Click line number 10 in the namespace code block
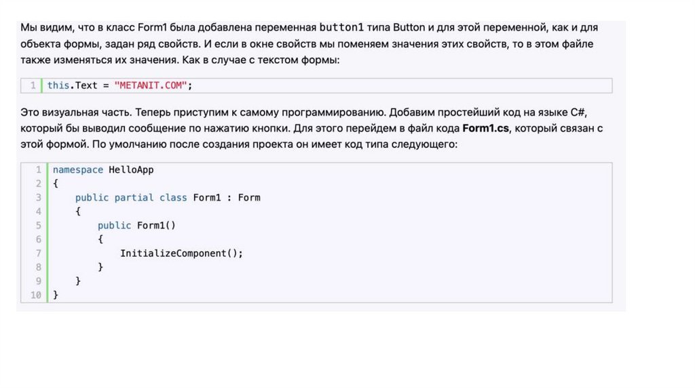The image size is (695, 389). click(36, 295)
